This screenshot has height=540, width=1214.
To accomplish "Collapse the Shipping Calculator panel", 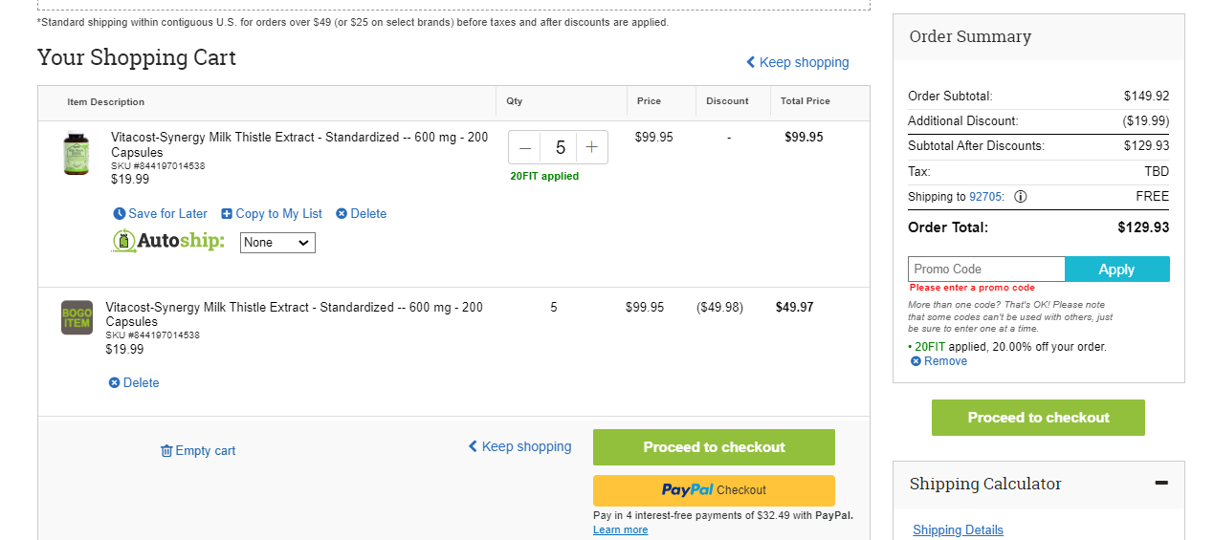I will pos(1161,484).
